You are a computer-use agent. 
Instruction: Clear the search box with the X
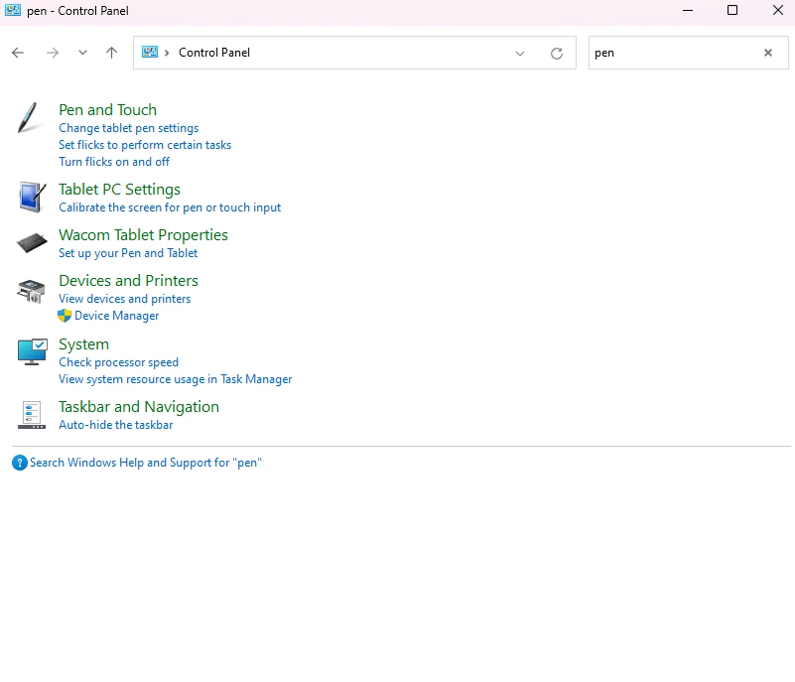[768, 53]
